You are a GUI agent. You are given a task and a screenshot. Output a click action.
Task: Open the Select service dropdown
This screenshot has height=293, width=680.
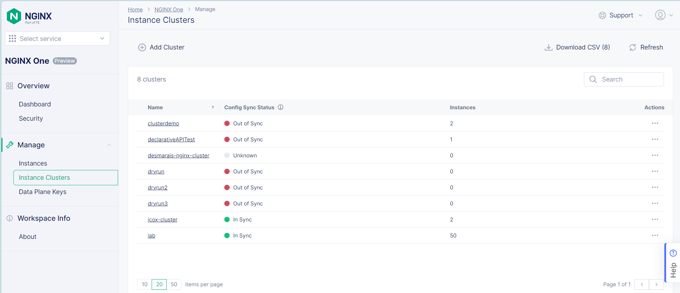(x=57, y=38)
